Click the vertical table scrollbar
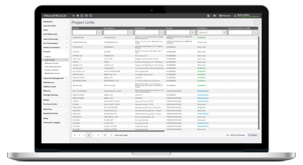Viewport: 303px width, 165px height. pyautogui.click(x=258, y=83)
